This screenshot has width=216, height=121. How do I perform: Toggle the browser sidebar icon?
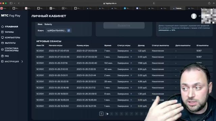point(11,3)
